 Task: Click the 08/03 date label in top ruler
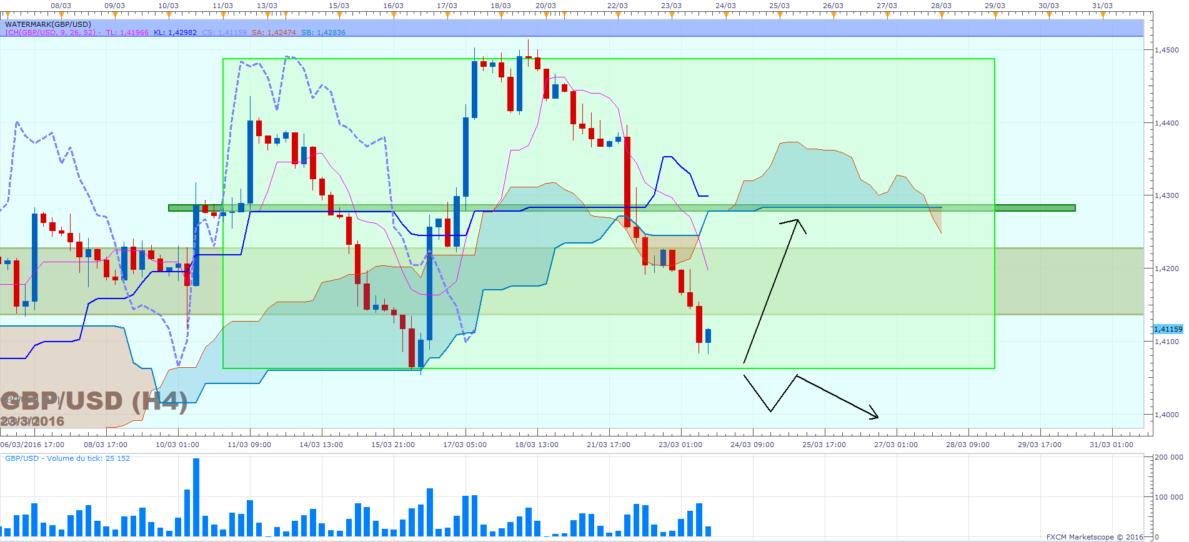(61, 6)
